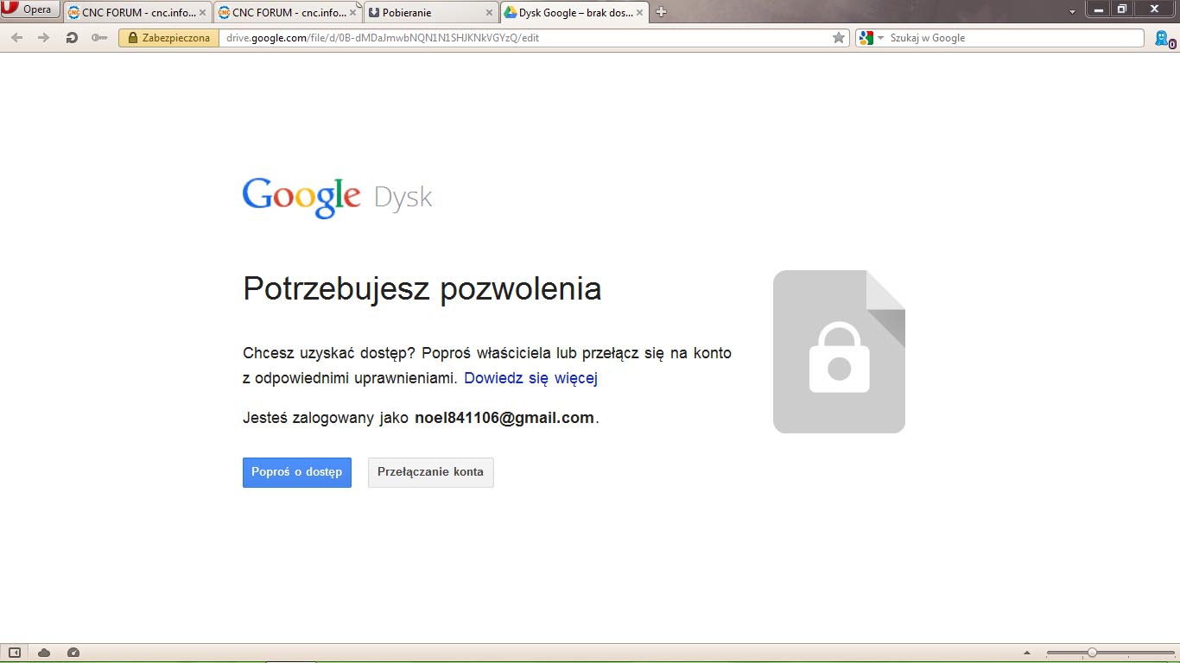Screen dimensions: 1180x663
Task: Close the first CNC FORUM tab
Action: (x=202, y=13)
